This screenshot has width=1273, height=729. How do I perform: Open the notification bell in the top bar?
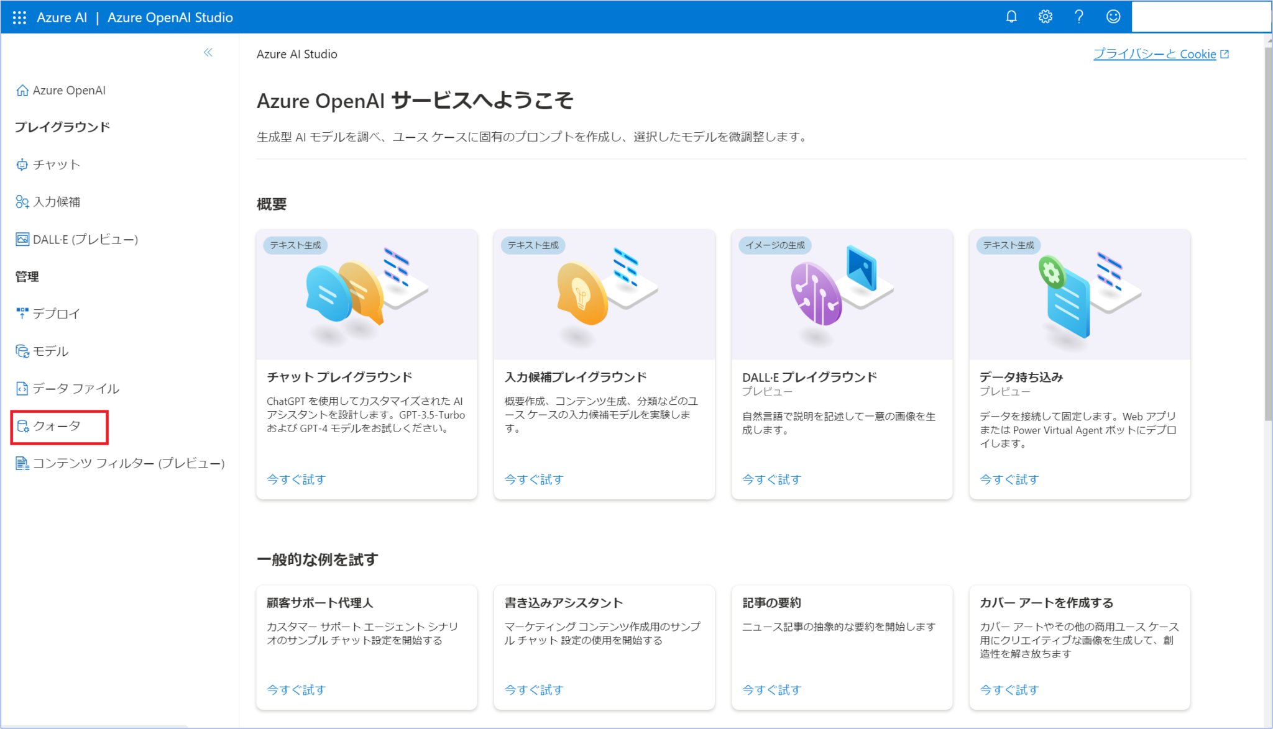click(1011, 17)
